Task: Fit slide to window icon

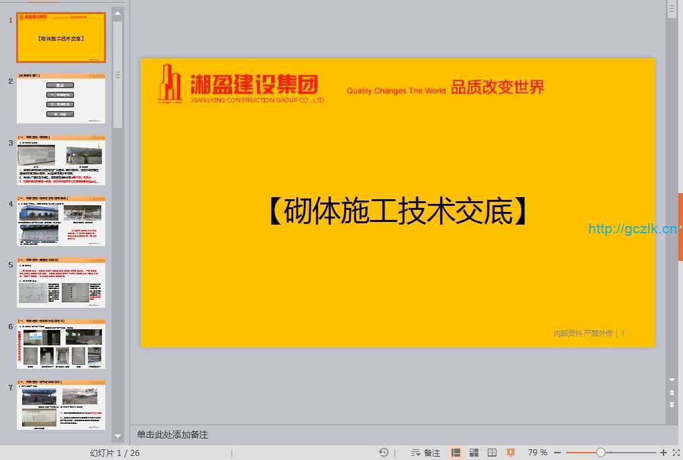Action: (x=676, y=453)
